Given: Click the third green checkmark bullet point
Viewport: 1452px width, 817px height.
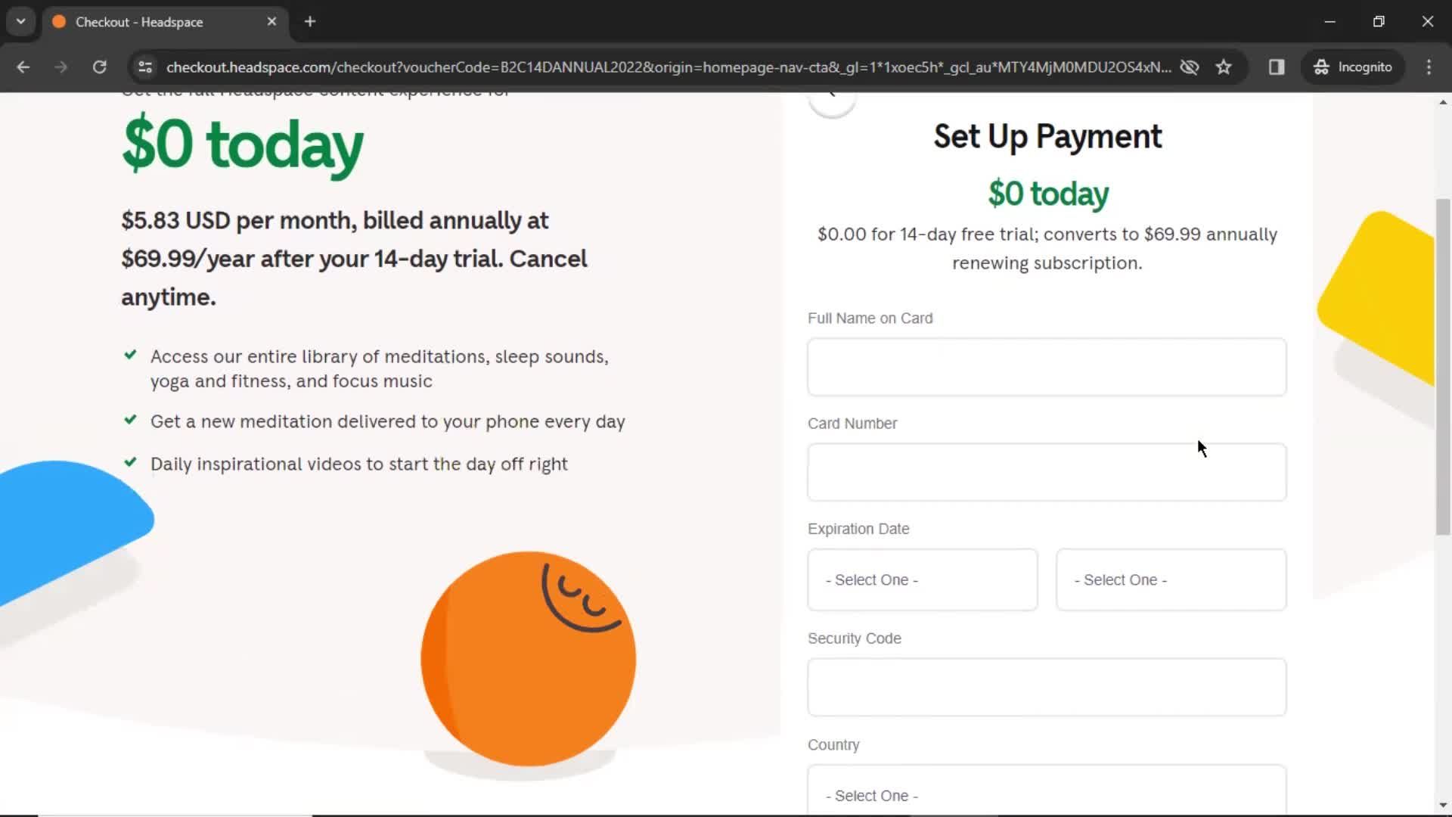Looking at the screenshot, I should [x=131, y=462].
